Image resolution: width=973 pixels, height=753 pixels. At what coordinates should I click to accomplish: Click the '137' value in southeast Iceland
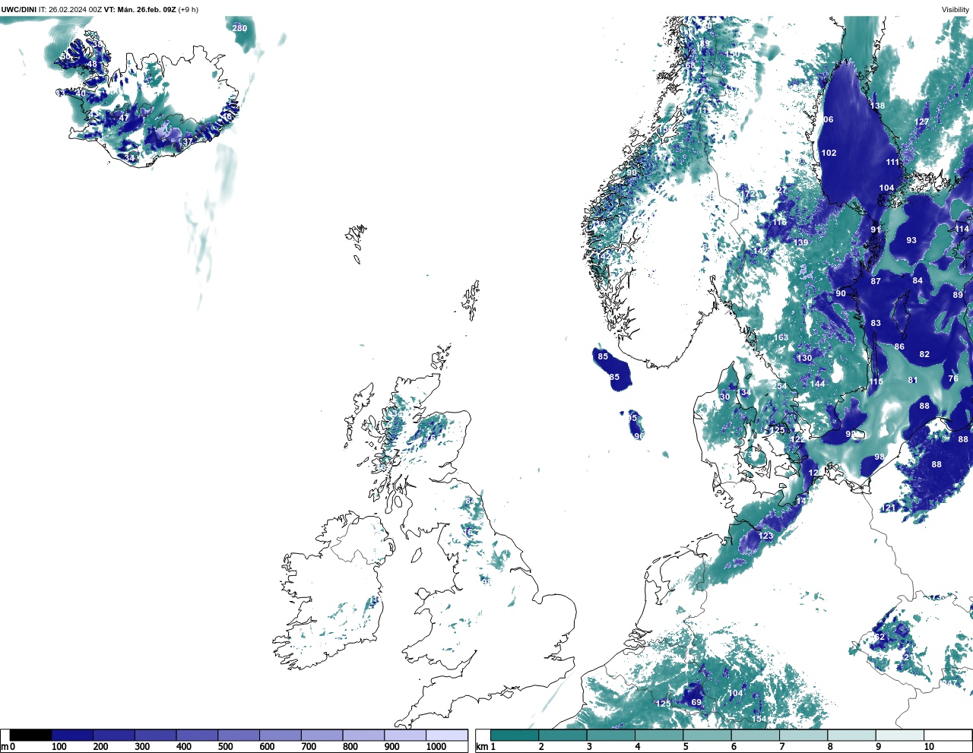click(x=185, y=142)
